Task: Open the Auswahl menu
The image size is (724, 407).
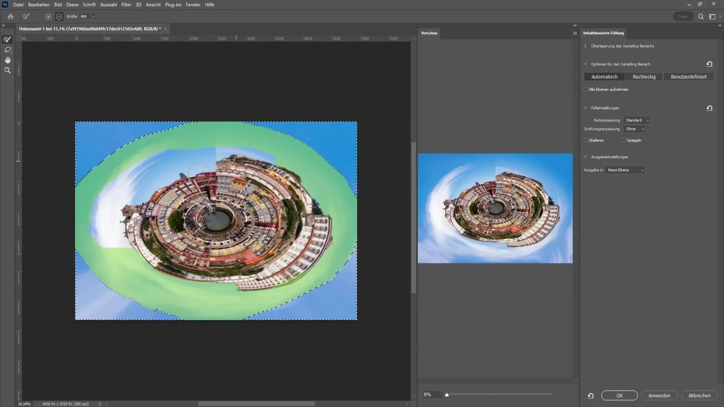Action: coord(108,5)
